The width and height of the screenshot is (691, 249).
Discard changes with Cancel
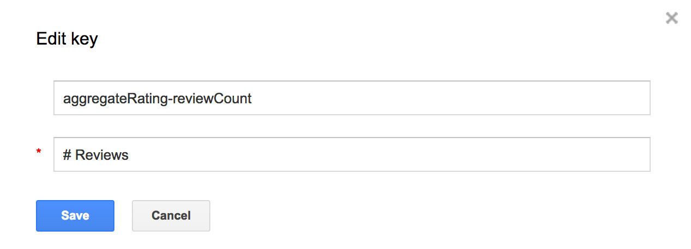(171, 216)
